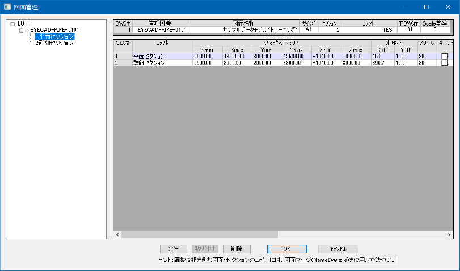Click the Zmin column header

coord(326,50)
